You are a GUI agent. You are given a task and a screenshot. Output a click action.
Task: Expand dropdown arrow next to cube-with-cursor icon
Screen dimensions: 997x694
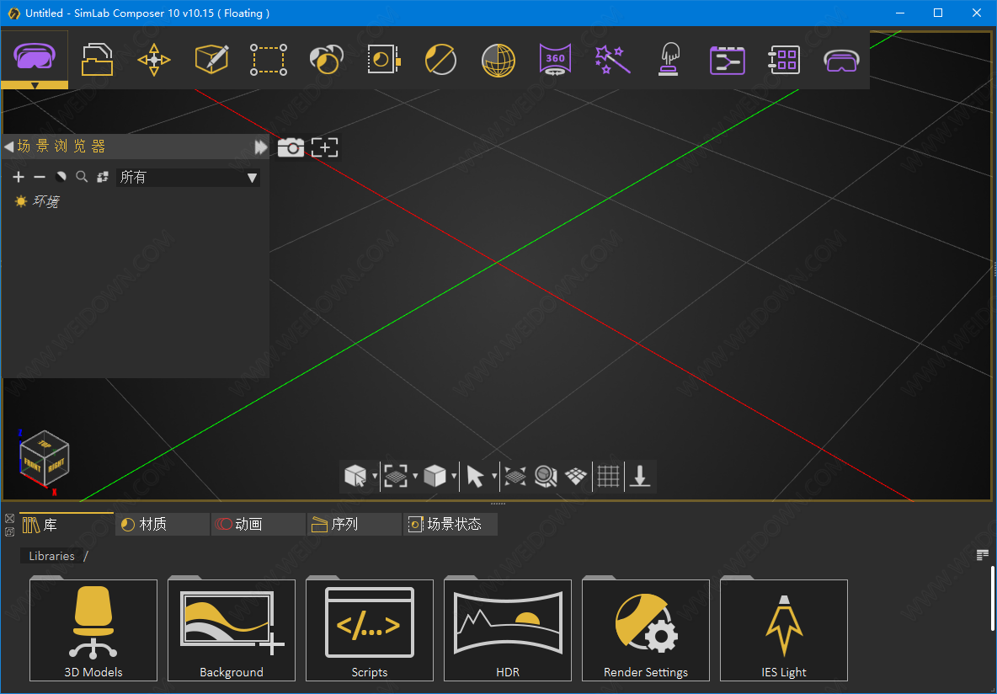click(375, 476)
